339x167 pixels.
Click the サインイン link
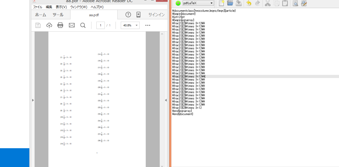coord(156,15)
